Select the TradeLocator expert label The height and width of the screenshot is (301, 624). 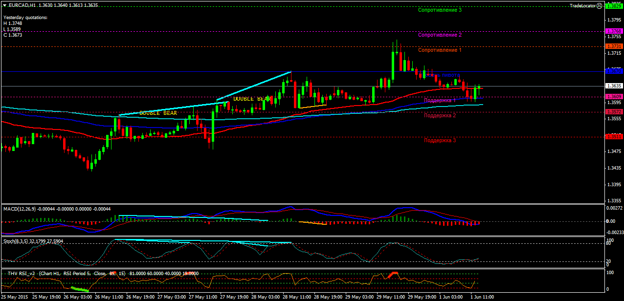click(583, 5)
